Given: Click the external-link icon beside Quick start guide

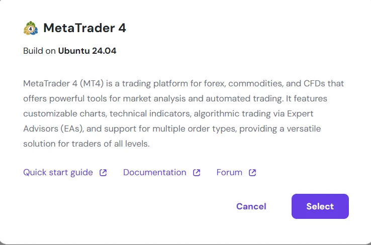Looking at the screenshot, I should (x=103, y=173).
